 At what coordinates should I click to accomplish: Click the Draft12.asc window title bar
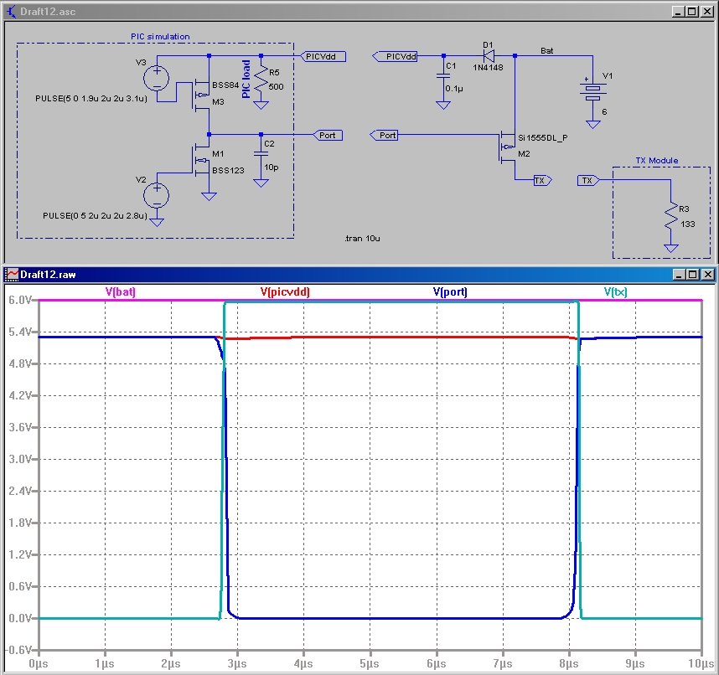coord(359,12)
